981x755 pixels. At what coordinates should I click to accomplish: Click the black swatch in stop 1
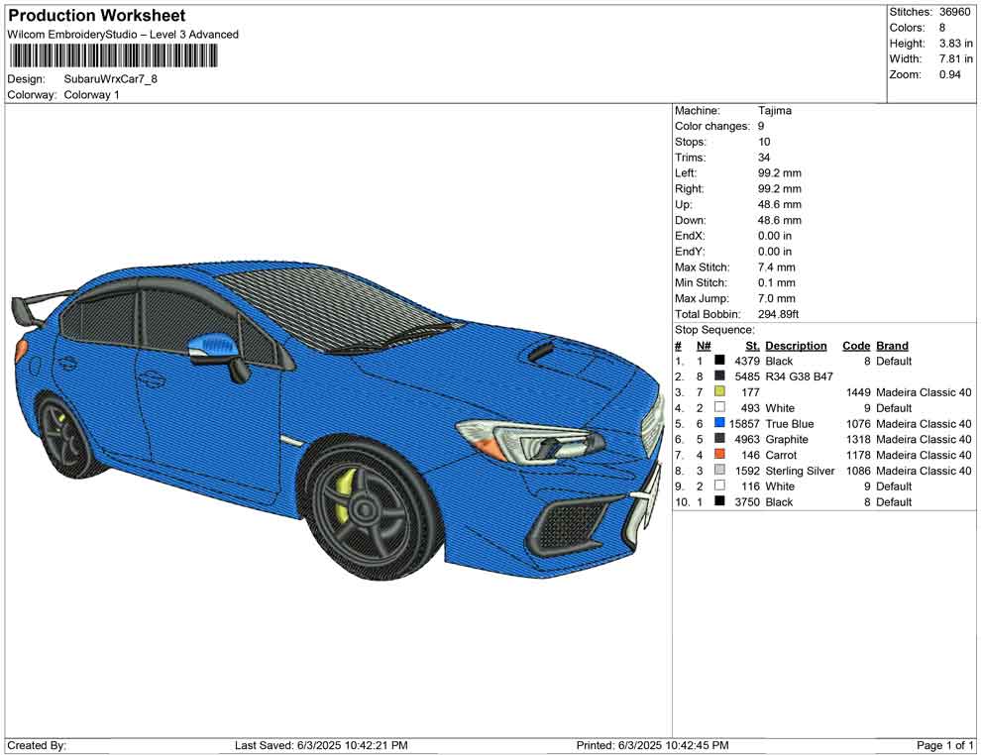coord(719,362)
